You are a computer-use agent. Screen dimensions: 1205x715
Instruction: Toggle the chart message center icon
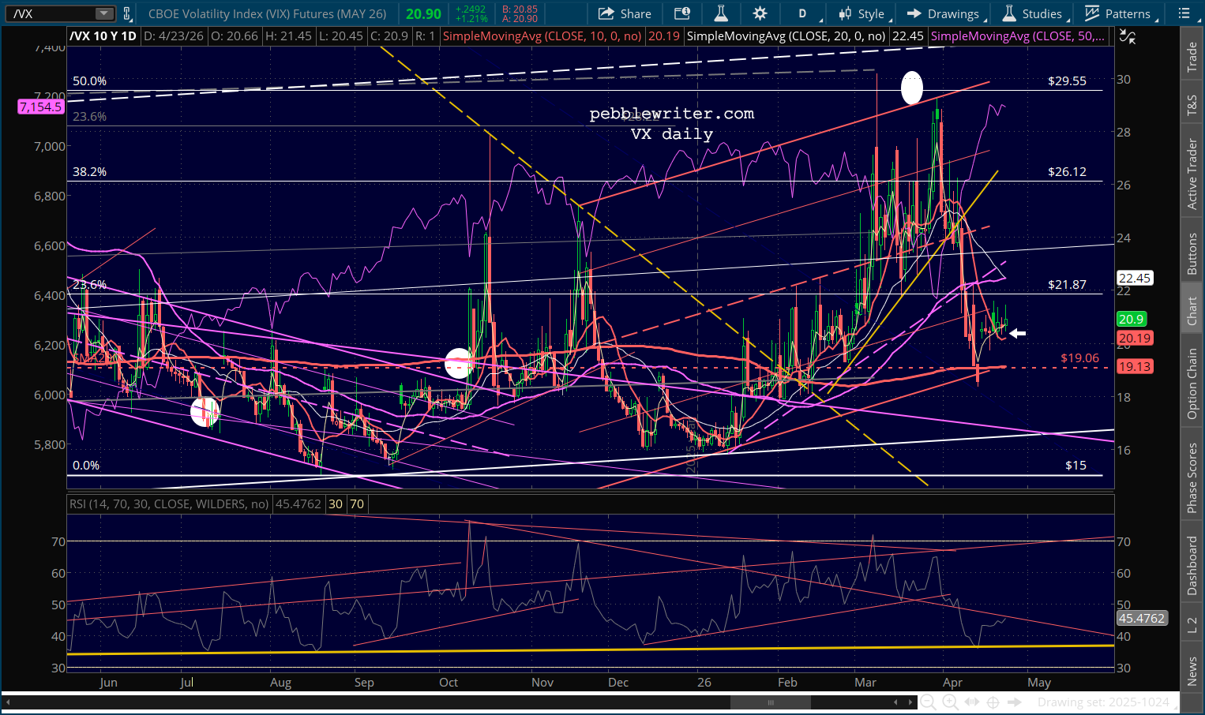coord(682,13)
